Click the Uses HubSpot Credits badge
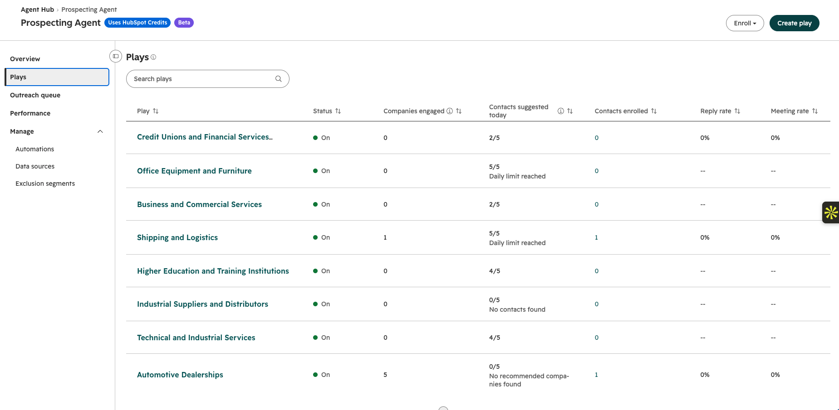839x410 pixels. point(137,23)
